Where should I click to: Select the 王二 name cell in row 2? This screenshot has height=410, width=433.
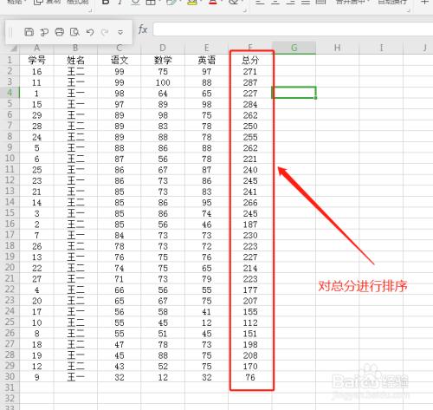coord(75,71)
